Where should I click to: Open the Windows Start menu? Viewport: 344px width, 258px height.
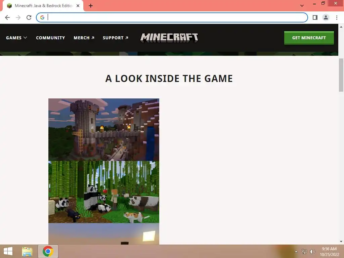[8, 251]
